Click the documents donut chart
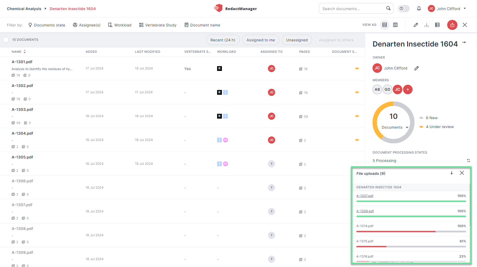Screen dimensions: 477x267 (393, 122)
